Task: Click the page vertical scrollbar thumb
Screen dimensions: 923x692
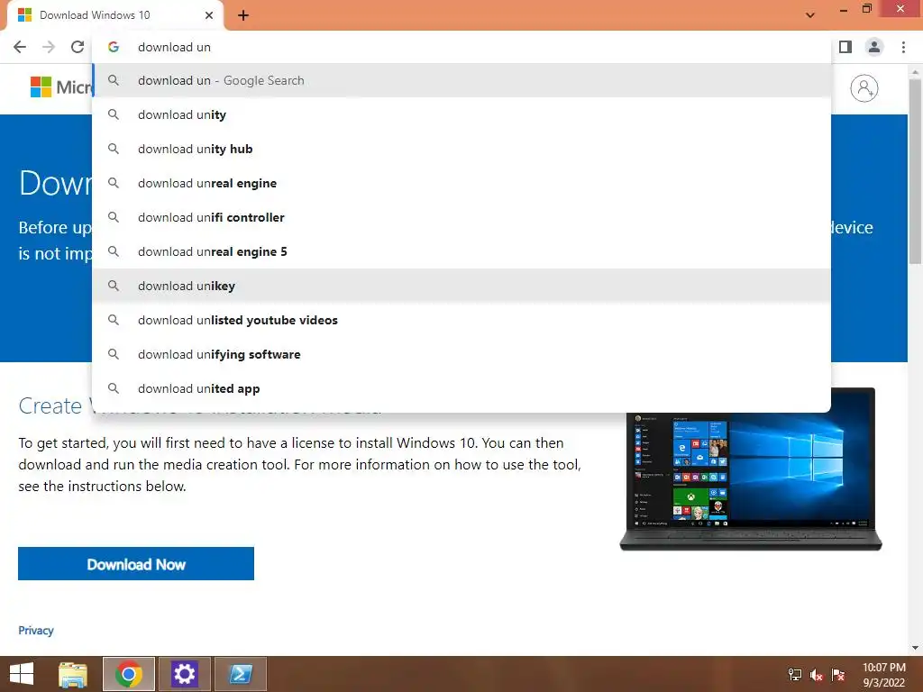Action: (915, 170)
